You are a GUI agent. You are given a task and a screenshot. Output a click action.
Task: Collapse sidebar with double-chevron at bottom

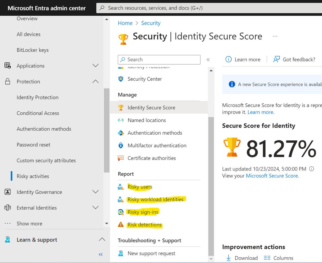(x=101, y=254)
